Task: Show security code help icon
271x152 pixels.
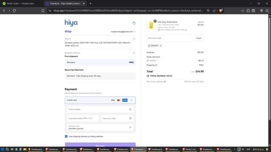Action: click(x=130, y=118)
